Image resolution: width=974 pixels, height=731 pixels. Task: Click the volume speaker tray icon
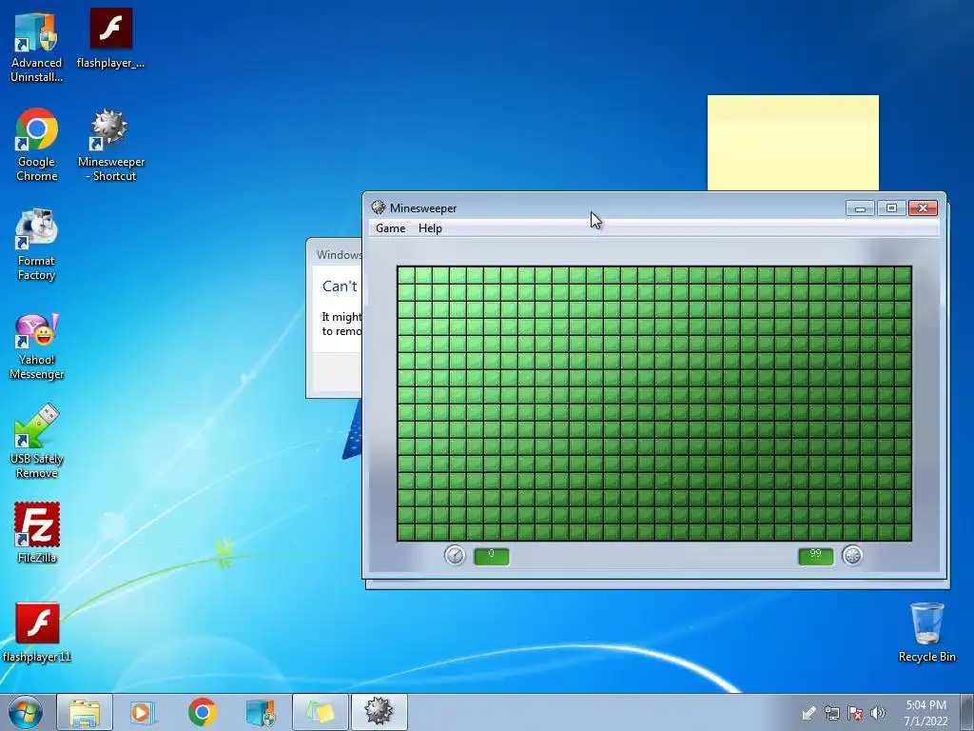(x=878, y=713)
